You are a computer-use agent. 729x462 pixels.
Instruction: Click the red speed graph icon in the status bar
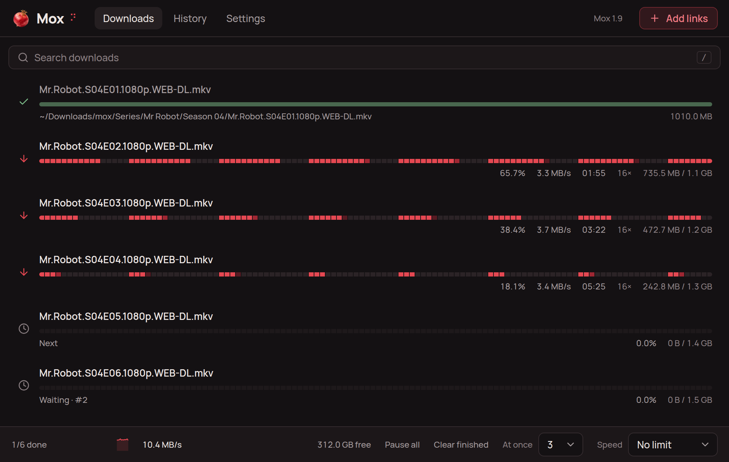[123, 444]
